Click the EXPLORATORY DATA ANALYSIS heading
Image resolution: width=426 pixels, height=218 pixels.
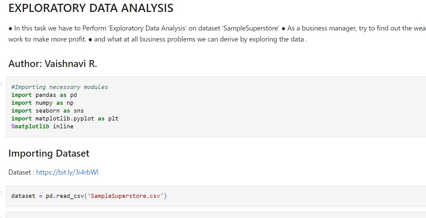(91, 8)
